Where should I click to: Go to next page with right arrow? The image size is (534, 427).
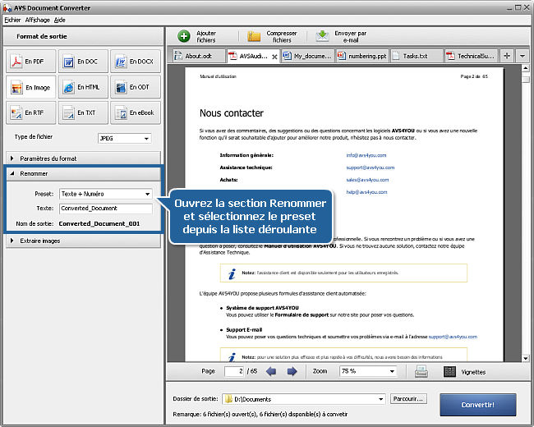click(x=292, y=371)
